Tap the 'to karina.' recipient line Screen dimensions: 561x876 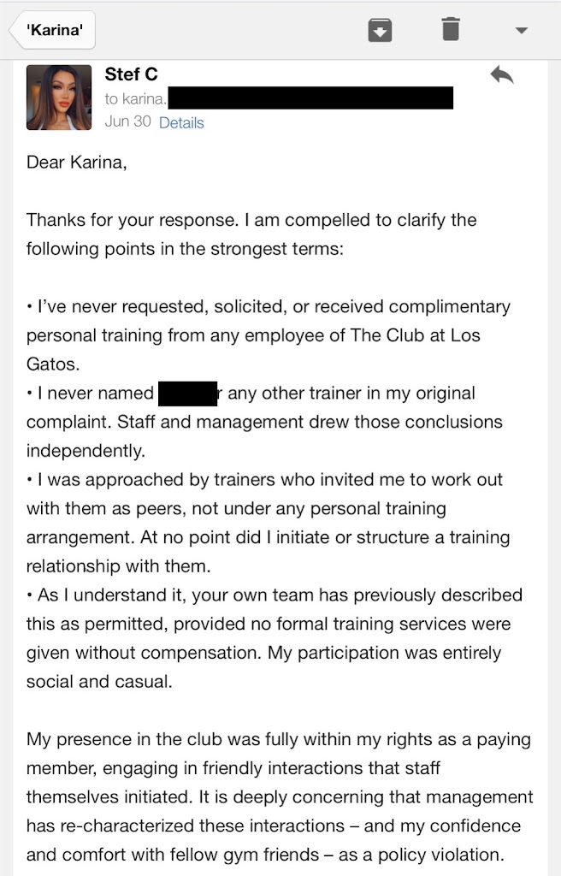point(135,98)
